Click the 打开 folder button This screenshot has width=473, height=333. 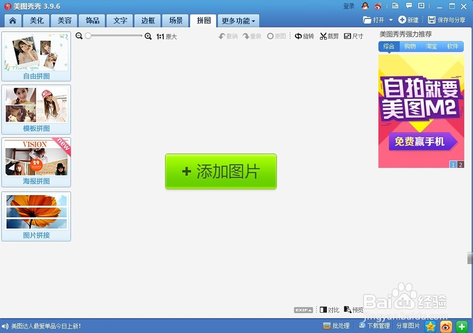tap(374, 20)
